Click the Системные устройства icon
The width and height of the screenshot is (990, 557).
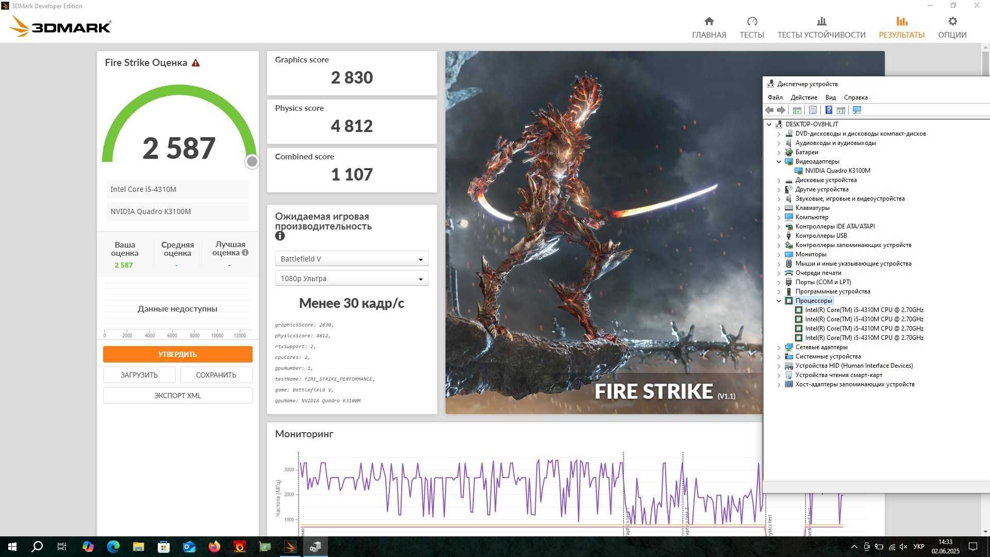(x=788, y=356)
